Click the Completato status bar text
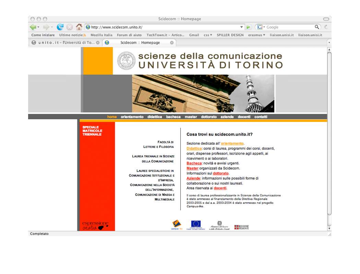The image size is (360, 274). click(x=39, y=234)
